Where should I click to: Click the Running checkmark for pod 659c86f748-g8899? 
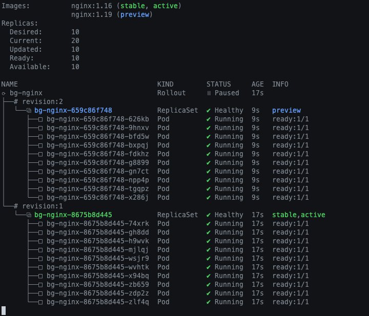[x=209, y=163]
